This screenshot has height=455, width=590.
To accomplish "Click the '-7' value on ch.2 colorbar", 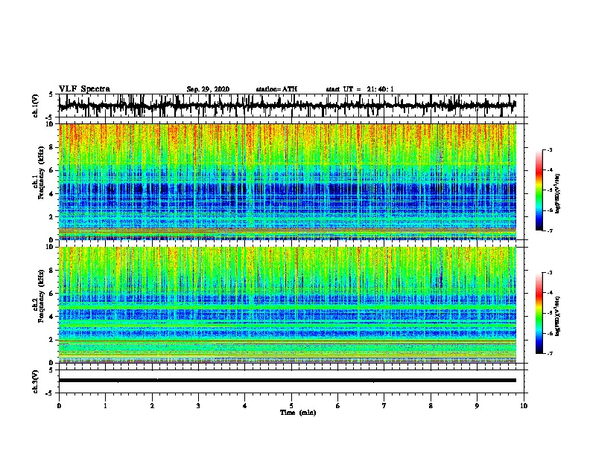I will click(549, 353).
